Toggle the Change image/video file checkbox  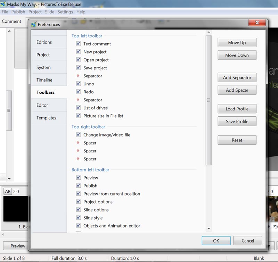78,135
